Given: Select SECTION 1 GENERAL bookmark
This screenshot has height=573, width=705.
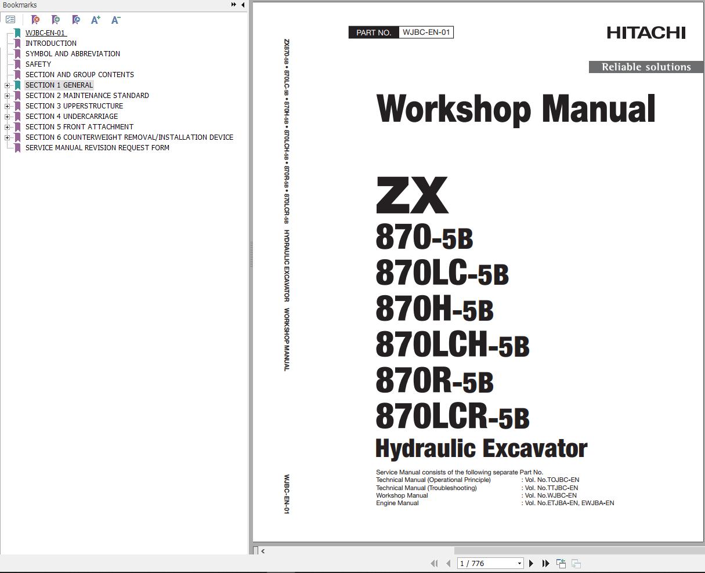Looking at the screenshot, I should tap(59, 85).
